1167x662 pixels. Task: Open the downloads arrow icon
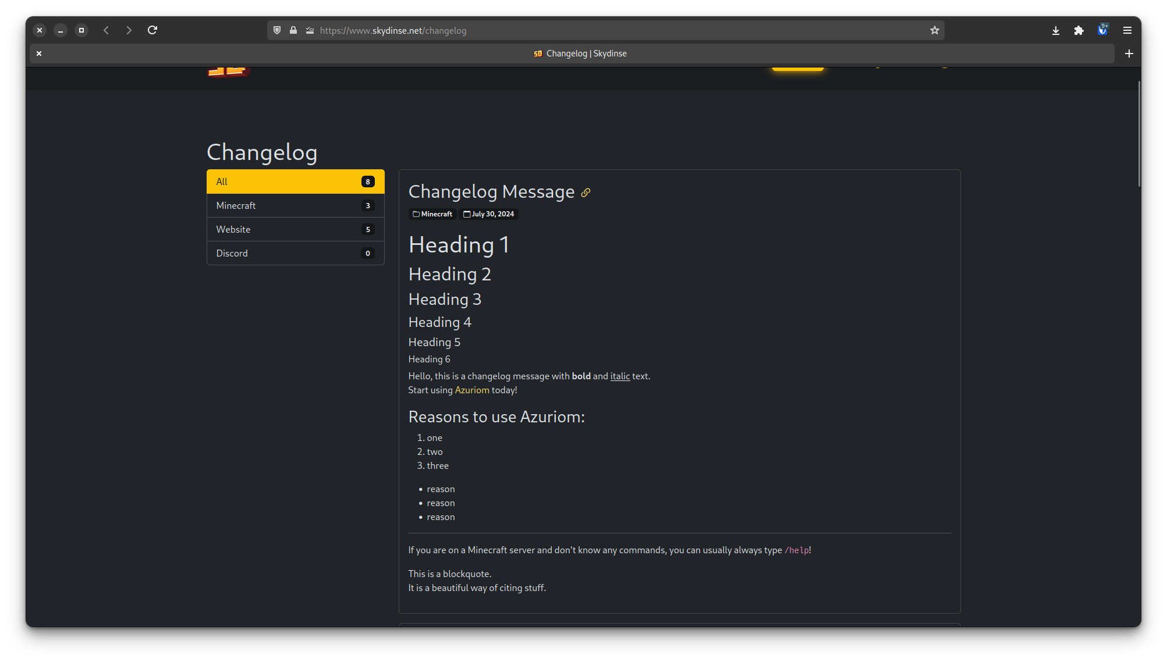tap(1055, 30)
